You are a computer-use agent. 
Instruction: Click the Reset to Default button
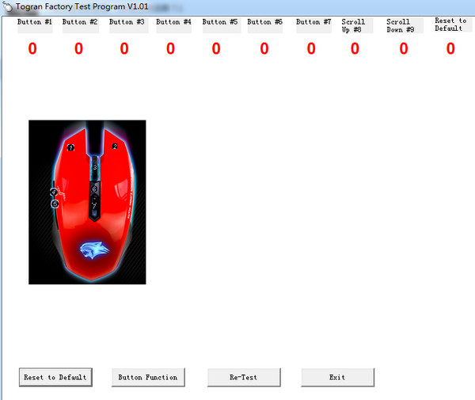[55, 377]
